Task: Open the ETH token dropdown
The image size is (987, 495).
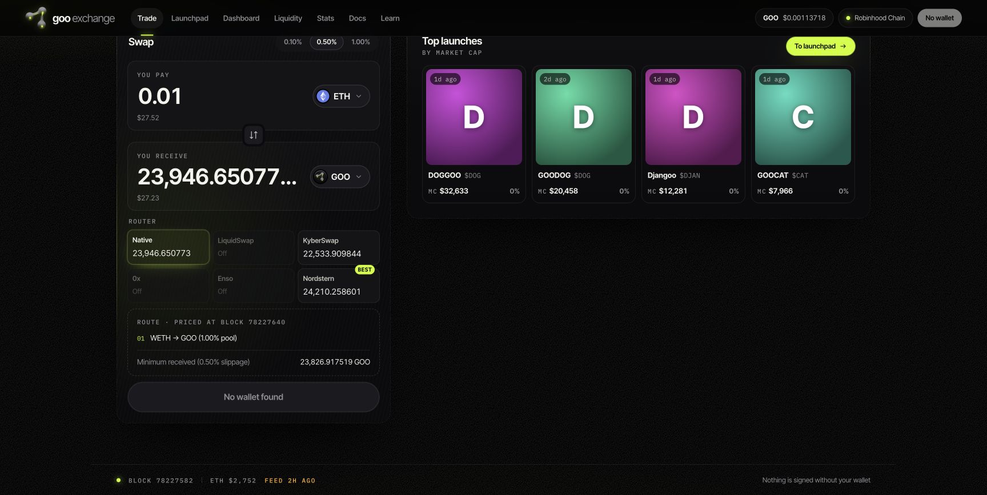Action: 341,96
